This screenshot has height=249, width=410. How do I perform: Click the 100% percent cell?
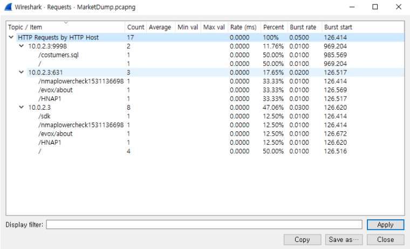[270, 37]
